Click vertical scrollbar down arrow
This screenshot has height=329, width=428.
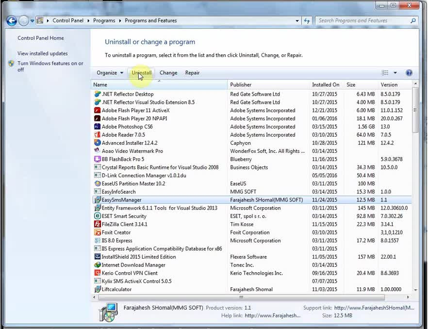click(415, 290)
